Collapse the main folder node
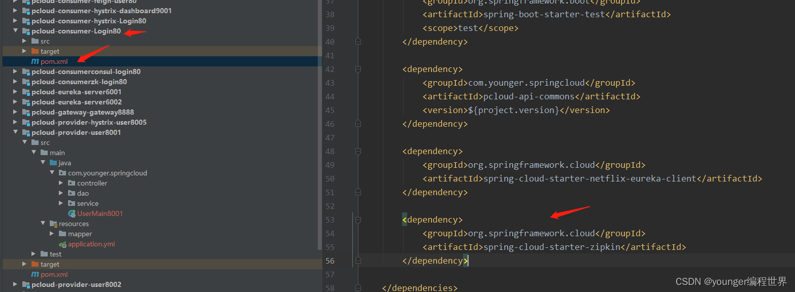Screen dimensions: 795x292 pos(34,153)
